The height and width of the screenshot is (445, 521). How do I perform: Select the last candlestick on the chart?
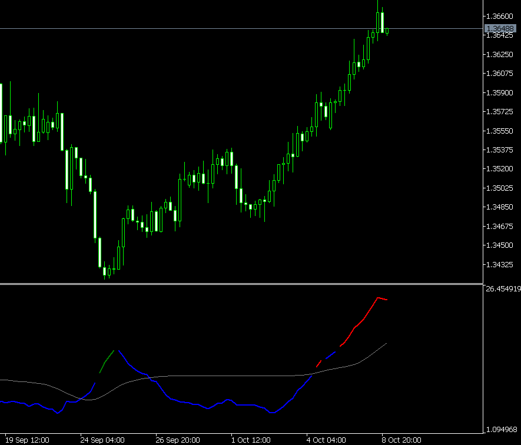(387, 31)
